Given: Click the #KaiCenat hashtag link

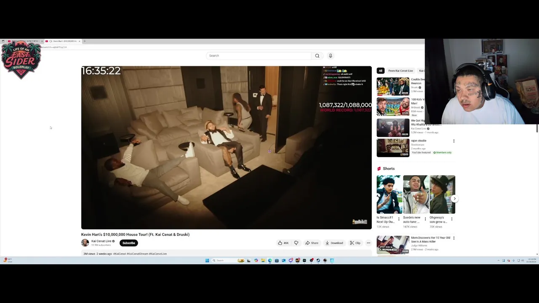Looking at the screenshot, I should [x=119, y=254].
